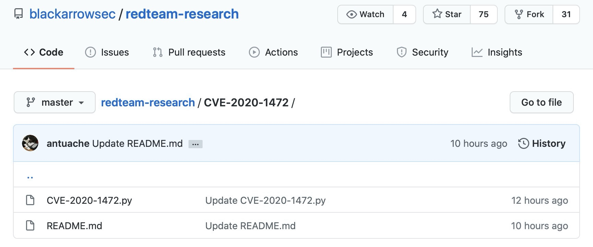Viewport: 593px width, 247px height.
Task: Click the Go to file button
Action: [x=542, y=102]
